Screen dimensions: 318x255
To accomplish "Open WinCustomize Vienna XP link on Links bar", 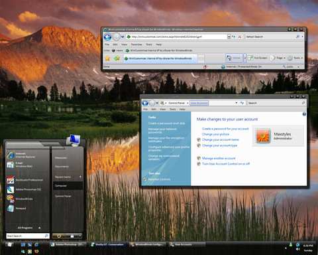I will [159, 50].
